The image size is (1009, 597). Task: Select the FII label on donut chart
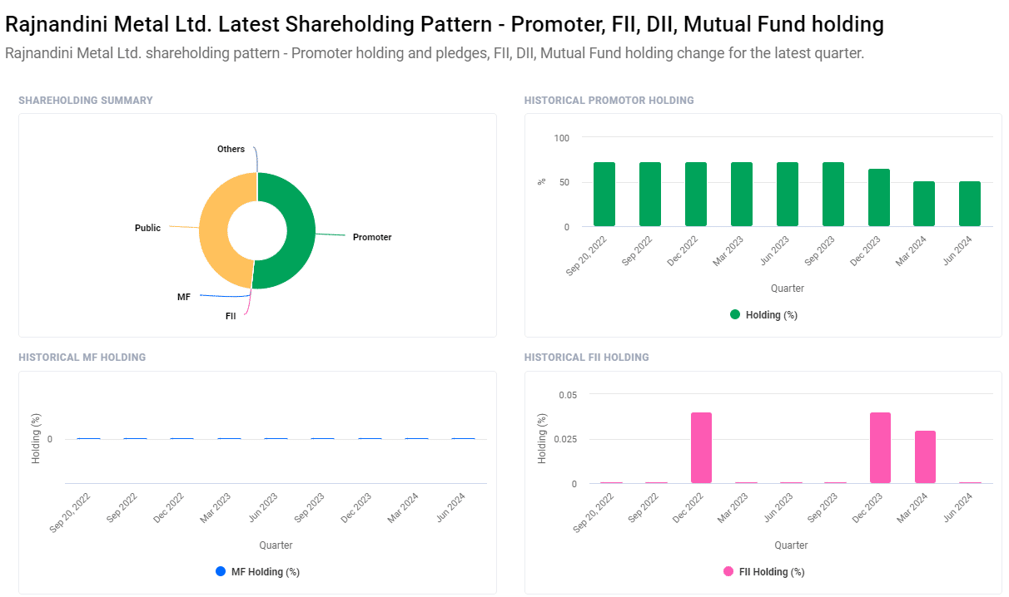(x=231, y=316)
